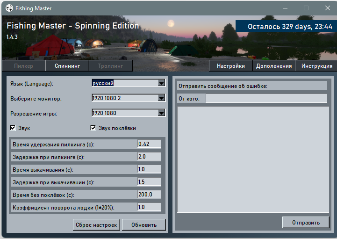
Task: Click the version number 1.4.3 text
Action: coord(12,37)
